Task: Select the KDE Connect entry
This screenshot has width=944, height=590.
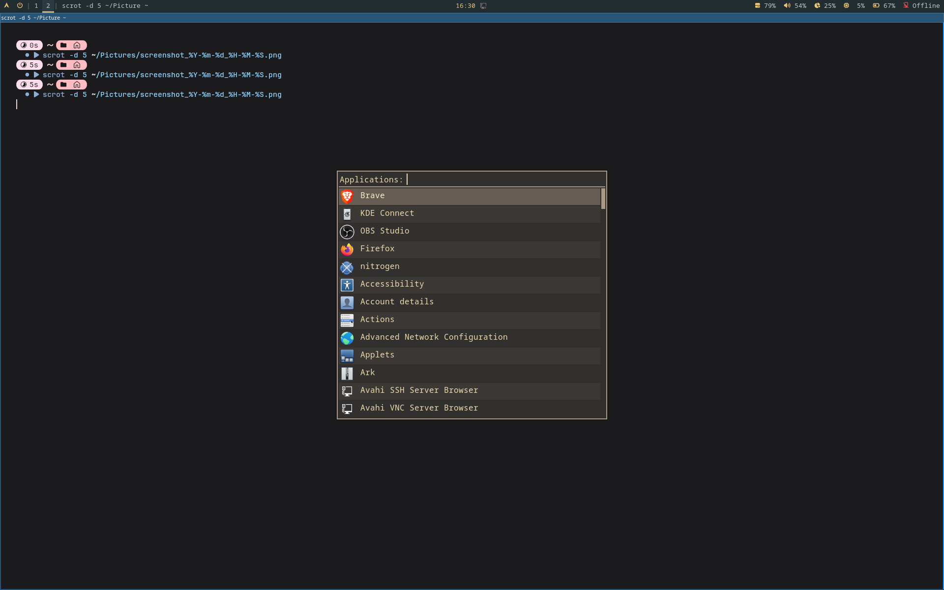Action: (470, 214)
